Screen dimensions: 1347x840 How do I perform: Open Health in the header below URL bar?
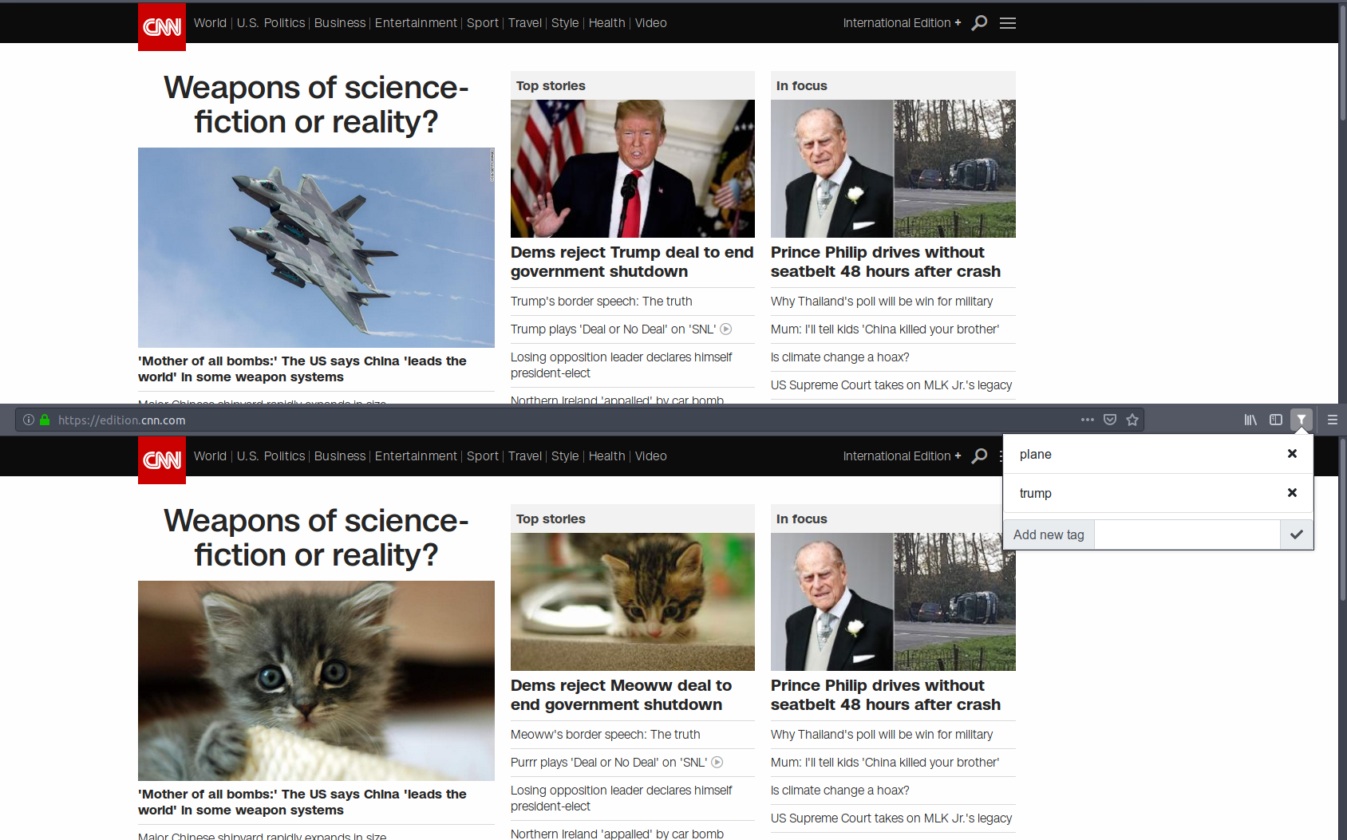pos(606,456)
